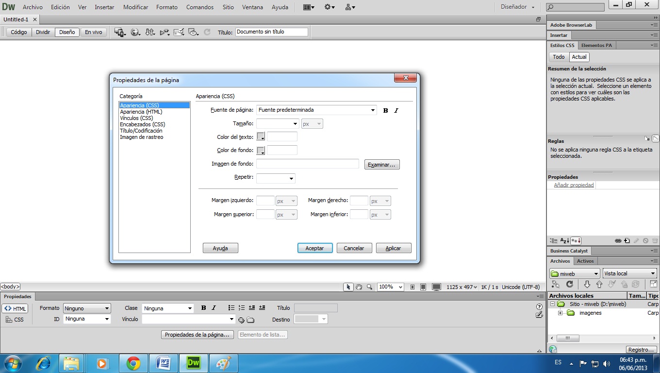Switch to the Elementos PA tab
660x373 pixels.
click(x=596, y=45)
